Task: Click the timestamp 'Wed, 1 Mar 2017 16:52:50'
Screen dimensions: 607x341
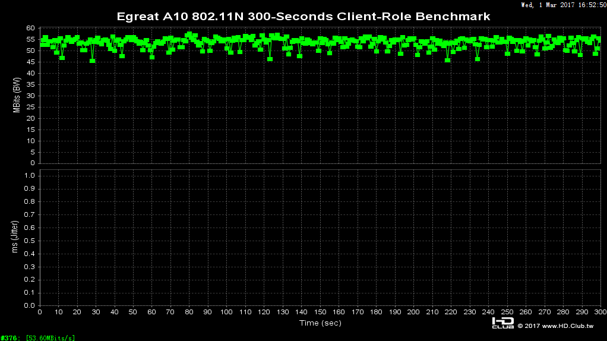Action: pyautogui.click(x=564, y=5)
